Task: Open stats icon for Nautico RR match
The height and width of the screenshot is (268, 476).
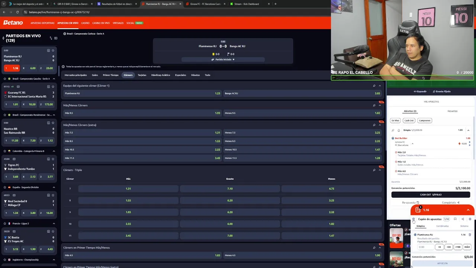Action: pyautogui.click(x=48, y=122)
